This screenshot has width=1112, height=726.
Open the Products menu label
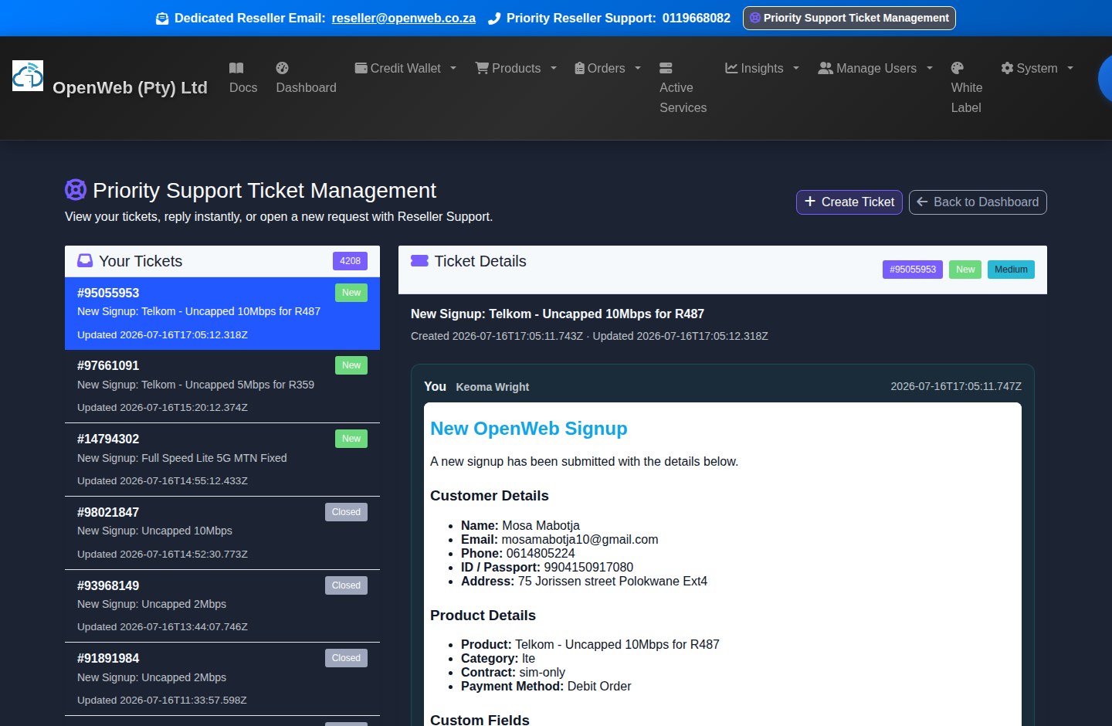click(516, 68)
